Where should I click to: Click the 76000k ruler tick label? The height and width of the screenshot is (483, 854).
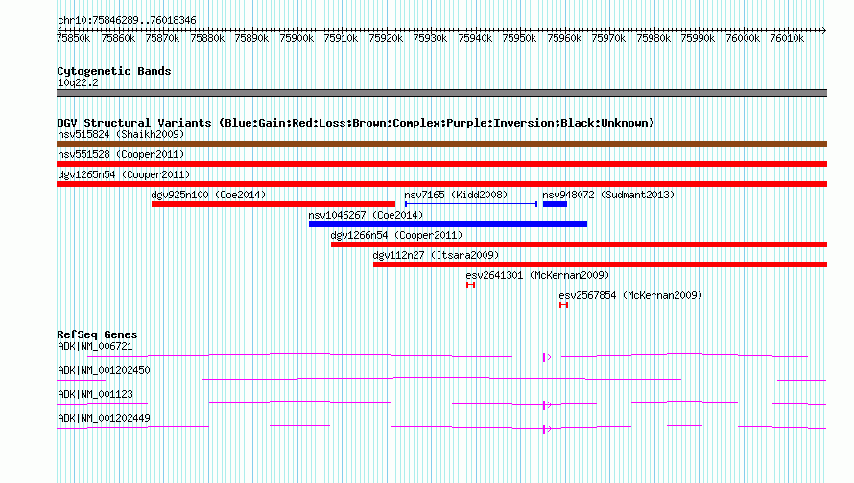[x=743, y=38]
